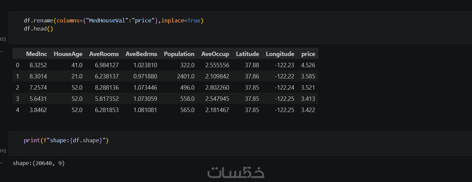Select the AveOccup column header

click(x=215, y=54)
